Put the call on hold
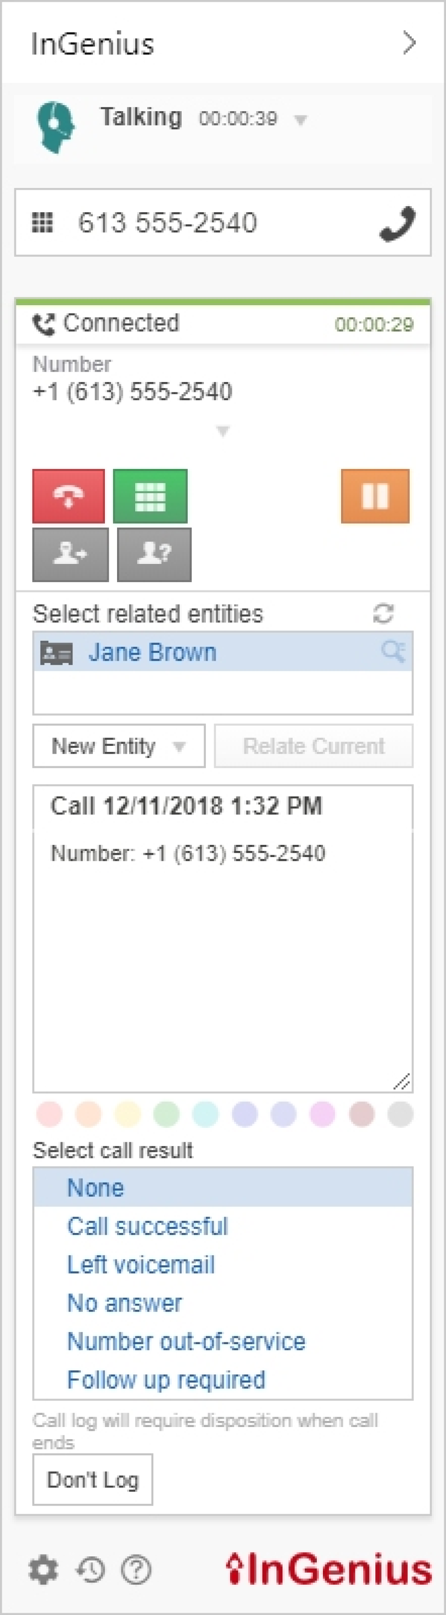This screenshot has width=446, height=1615. pyautogui.click(x=374, y=496)
